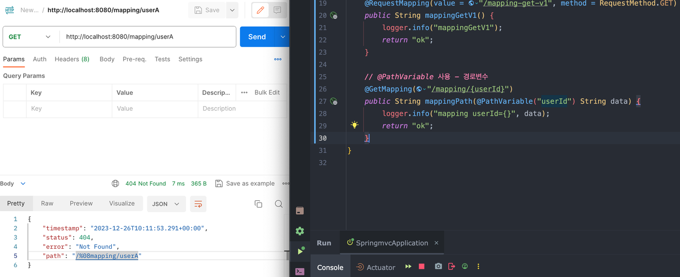Screen dimensions: 680x277
Task: Open the Actuator tab in Run panel
Action: pyautogui.click(x=376, y=267)
